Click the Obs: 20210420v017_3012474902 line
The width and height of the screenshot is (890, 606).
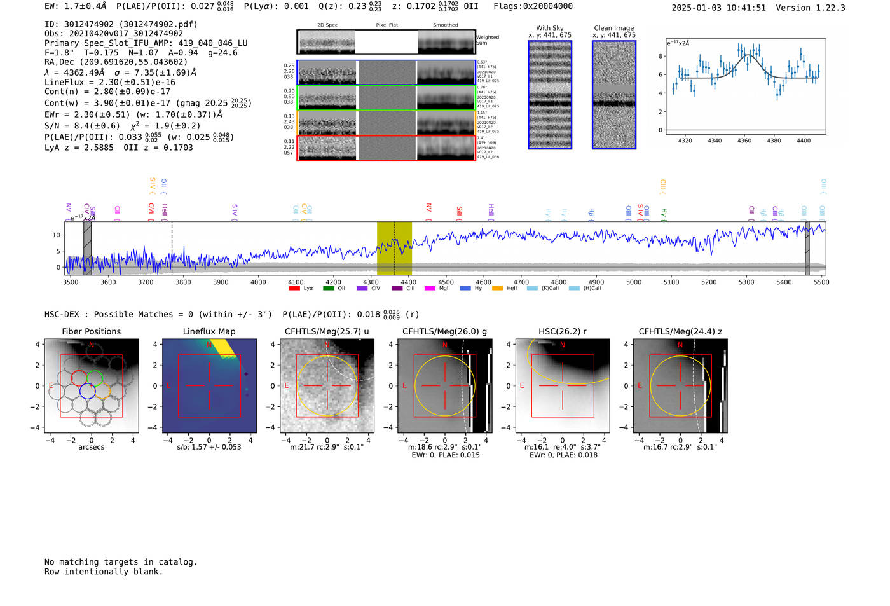pyautogui.click(x=114, y=34)
